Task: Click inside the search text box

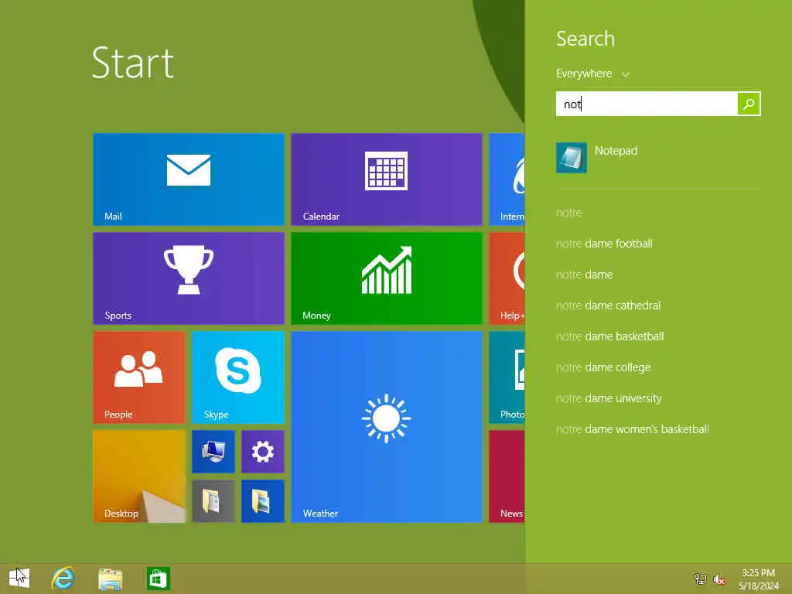Action: pyautogui.click(x=647, y=104)
